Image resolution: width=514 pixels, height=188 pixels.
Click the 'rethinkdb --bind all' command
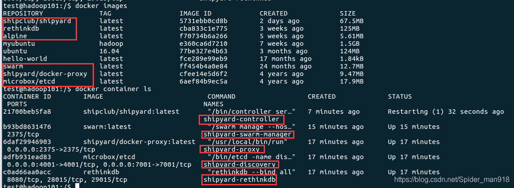[x=252, y=172]
